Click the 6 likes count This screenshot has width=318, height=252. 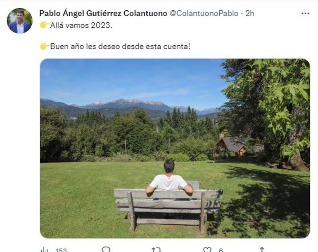[x=221, y=250]
